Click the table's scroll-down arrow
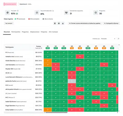 [119, 111]
